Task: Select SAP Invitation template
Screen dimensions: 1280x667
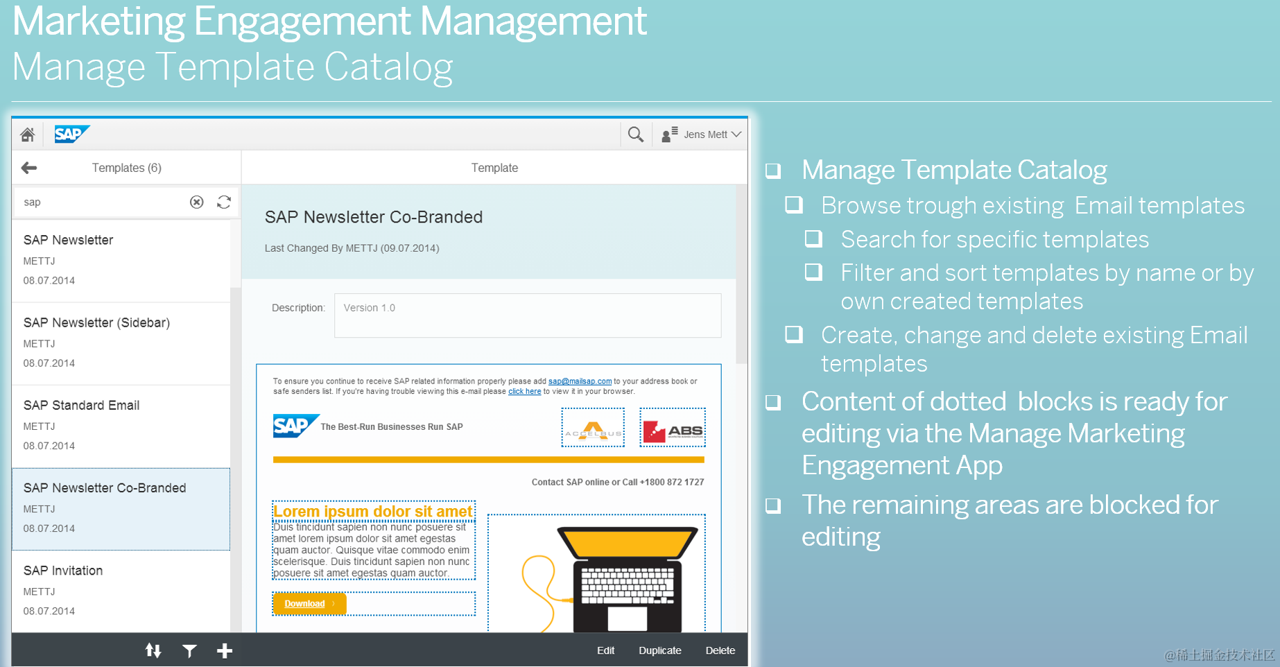Action: (121, 591)
